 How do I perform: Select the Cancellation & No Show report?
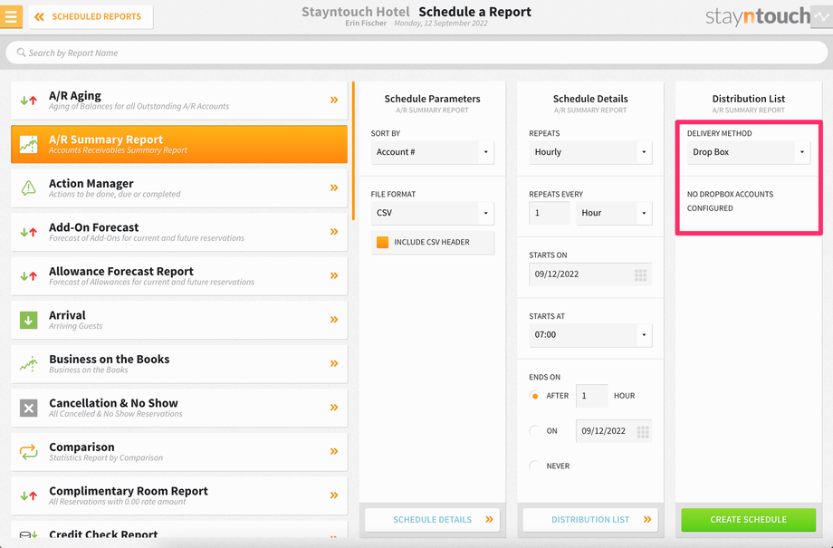(x=179, y=409)
